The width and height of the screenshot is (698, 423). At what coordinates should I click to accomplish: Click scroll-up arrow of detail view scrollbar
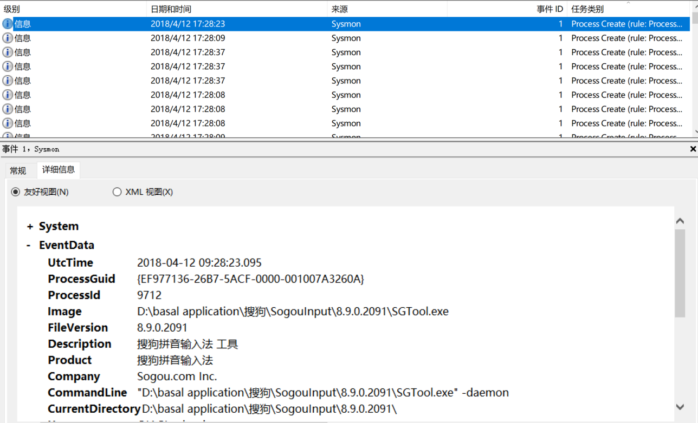click(x=680, y=221)
